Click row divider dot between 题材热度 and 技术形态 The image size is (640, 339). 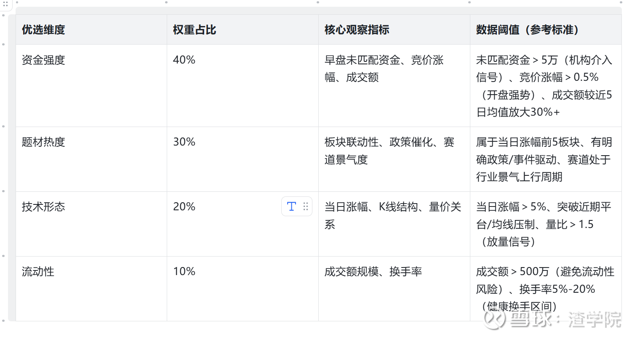[3, 191]
